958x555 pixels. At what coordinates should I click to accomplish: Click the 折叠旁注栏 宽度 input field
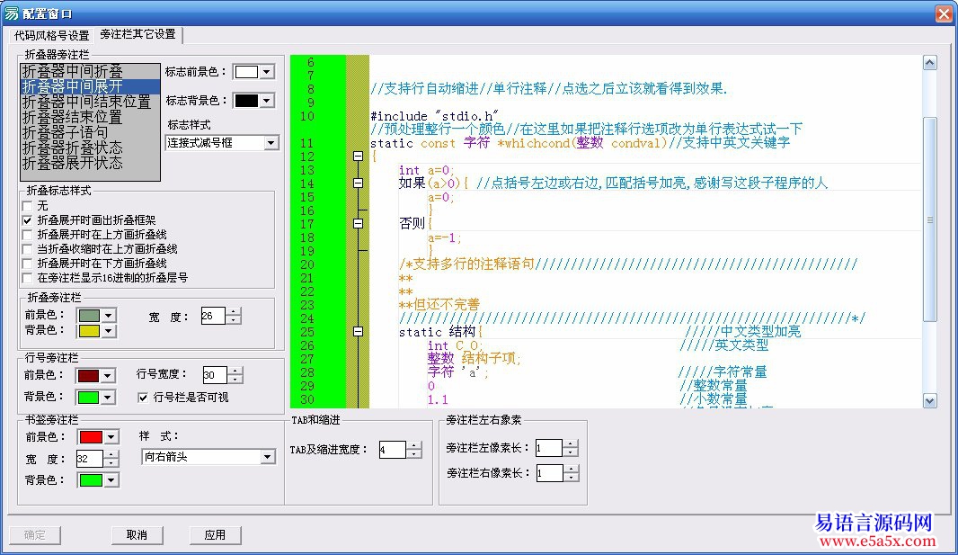[213, 316]
